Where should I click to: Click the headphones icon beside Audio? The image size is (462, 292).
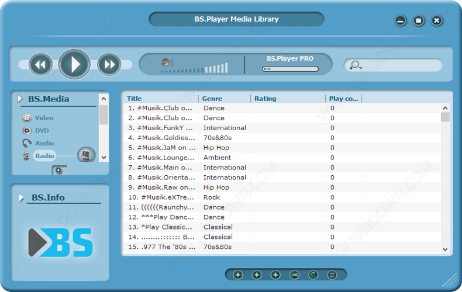(27, 143)
